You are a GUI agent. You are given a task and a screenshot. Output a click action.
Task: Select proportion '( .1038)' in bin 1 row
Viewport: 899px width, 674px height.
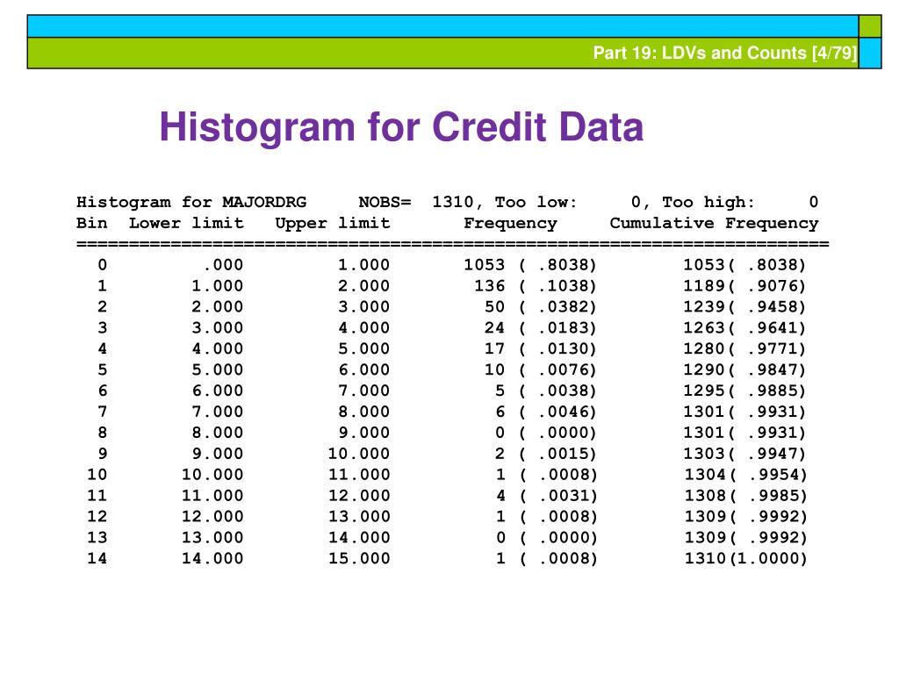[x=557, y=286]
